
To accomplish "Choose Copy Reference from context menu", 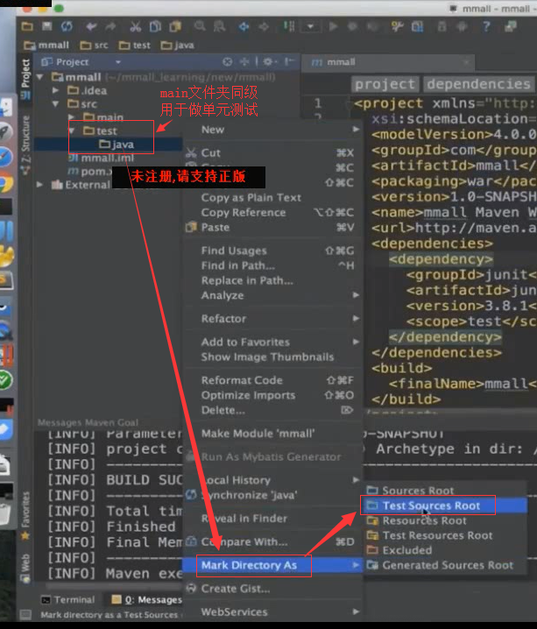I will (272, 212).
